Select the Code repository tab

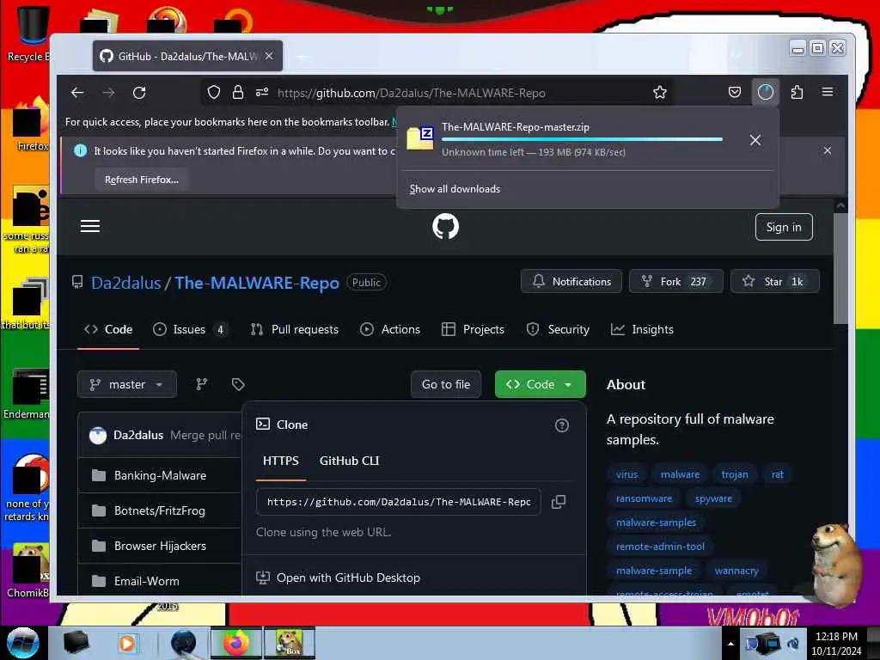pos(108,329)
